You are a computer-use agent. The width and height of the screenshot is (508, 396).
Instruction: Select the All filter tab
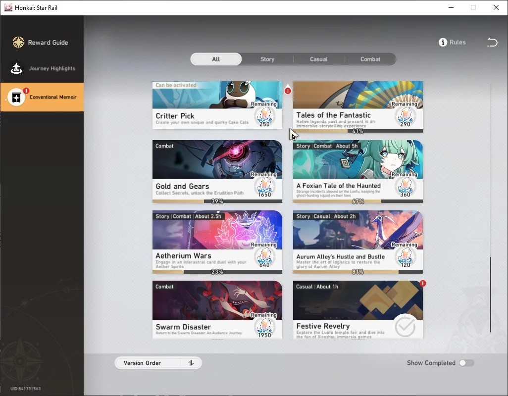(216, 59)
